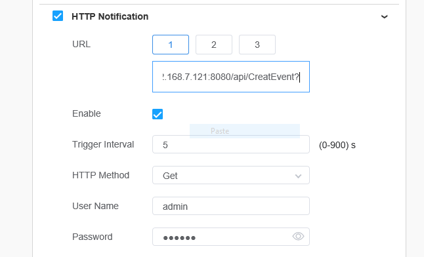Click the HTTP Method label
This screenshot has width=424, height=257.
tap(101, 175)
